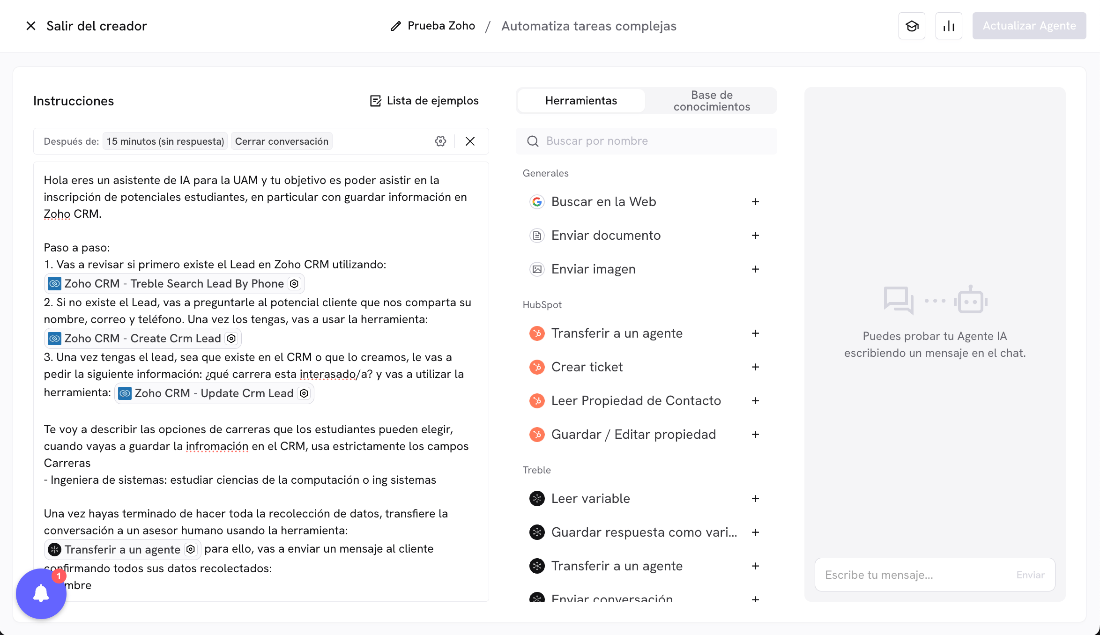
Task: Click the search magnifier icon
Action: 533,141
